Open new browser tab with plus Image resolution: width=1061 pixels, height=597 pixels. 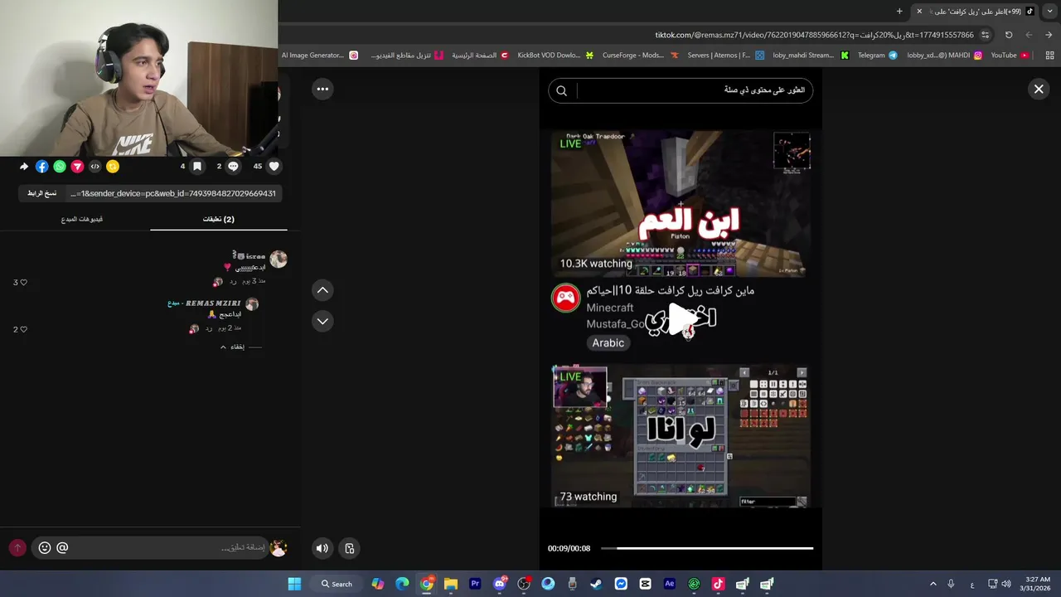point(899,11)
